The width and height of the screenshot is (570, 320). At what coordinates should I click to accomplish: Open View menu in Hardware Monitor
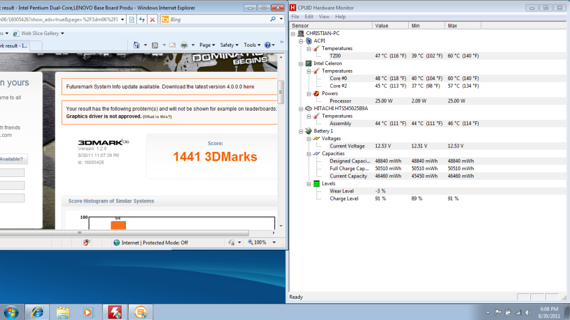pyautogui.click(x=324, y=17)
